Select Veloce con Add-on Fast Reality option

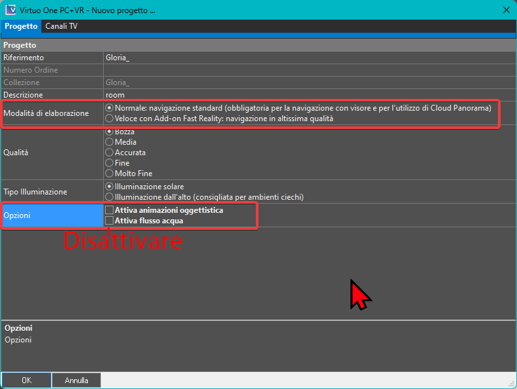[109, 119]
